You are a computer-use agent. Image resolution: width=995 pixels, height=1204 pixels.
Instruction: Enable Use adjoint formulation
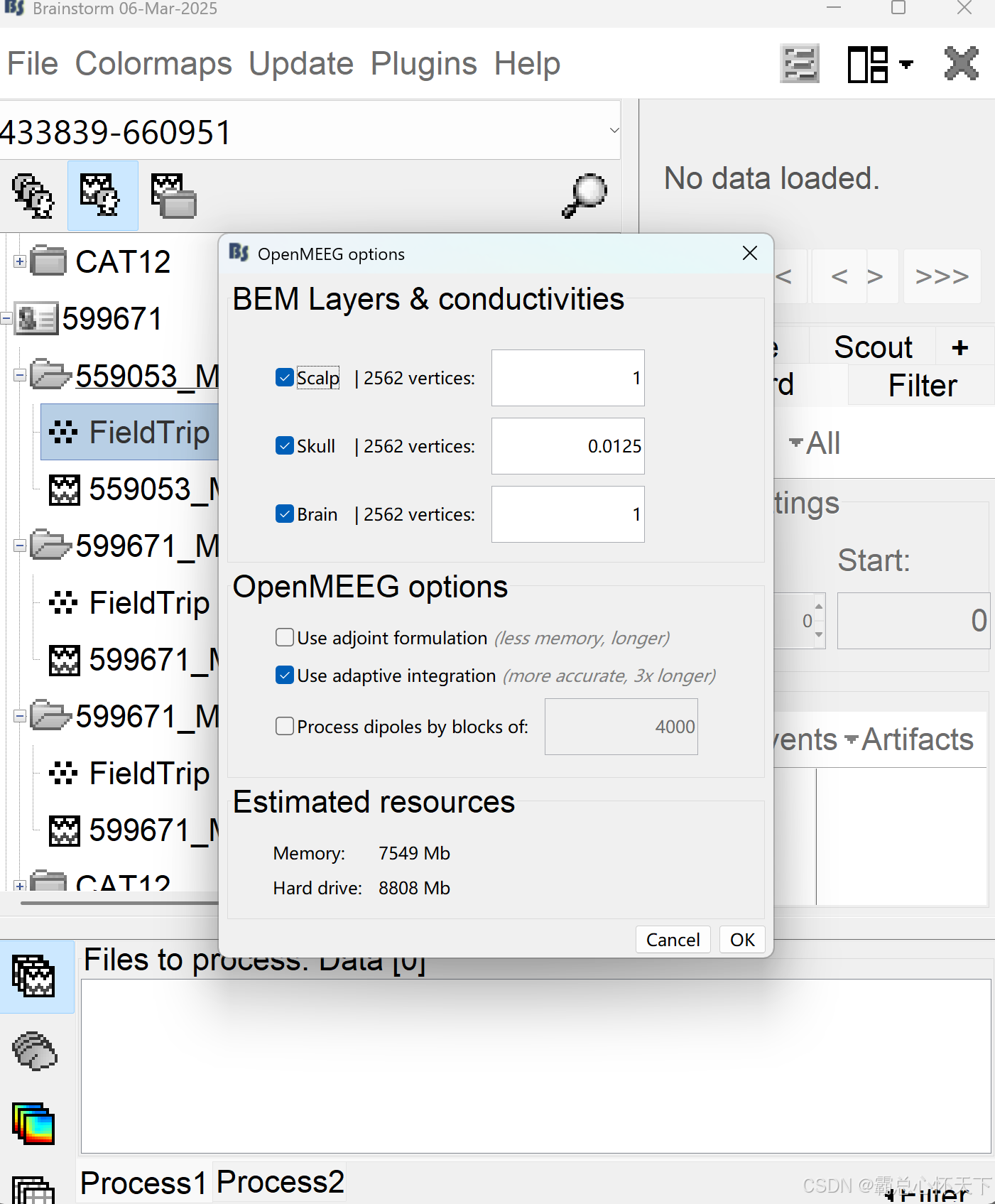[x=285, y=637]
